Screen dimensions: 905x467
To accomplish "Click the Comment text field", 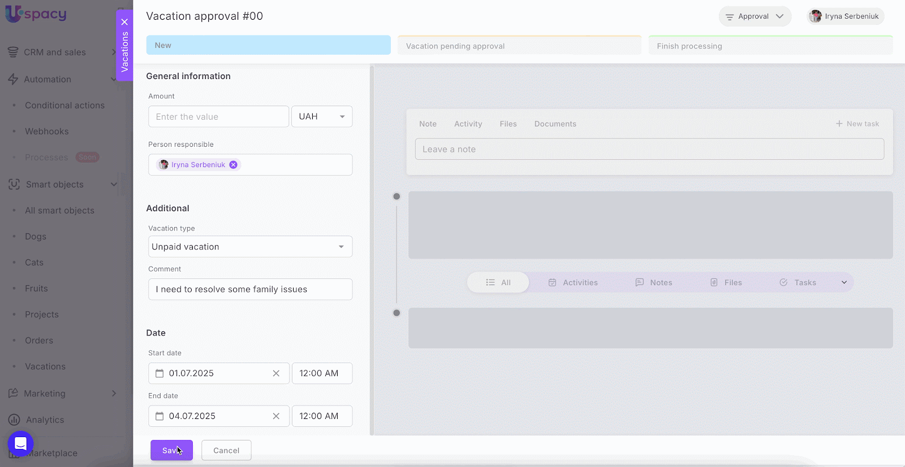I will point(250,290).
